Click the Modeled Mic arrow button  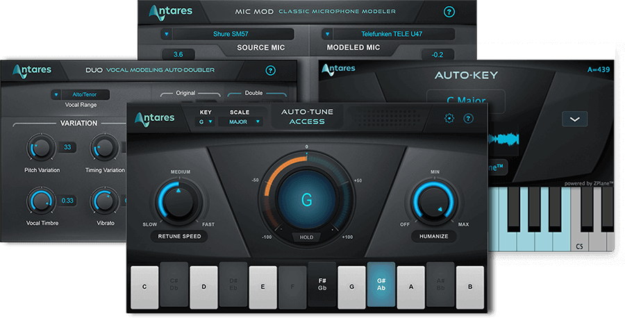[x=327, y=34]
